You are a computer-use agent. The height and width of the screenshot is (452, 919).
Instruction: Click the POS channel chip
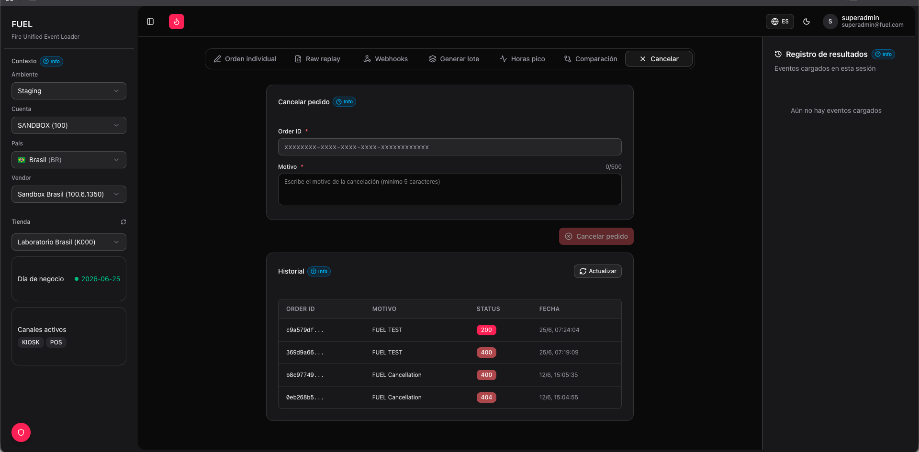click(56, 342)
